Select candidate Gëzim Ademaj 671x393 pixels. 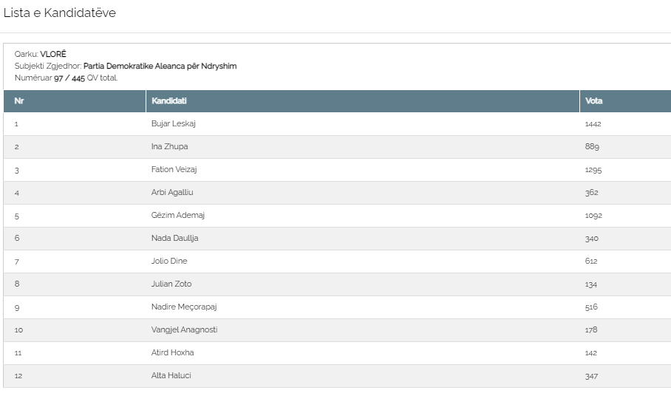[x=177, y=215]
